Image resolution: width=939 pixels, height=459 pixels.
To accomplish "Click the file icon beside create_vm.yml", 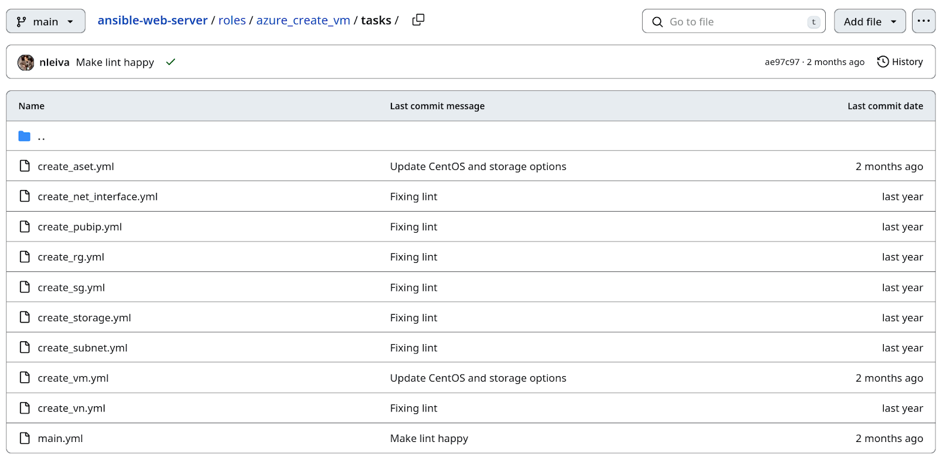I will tap(25, 378).
